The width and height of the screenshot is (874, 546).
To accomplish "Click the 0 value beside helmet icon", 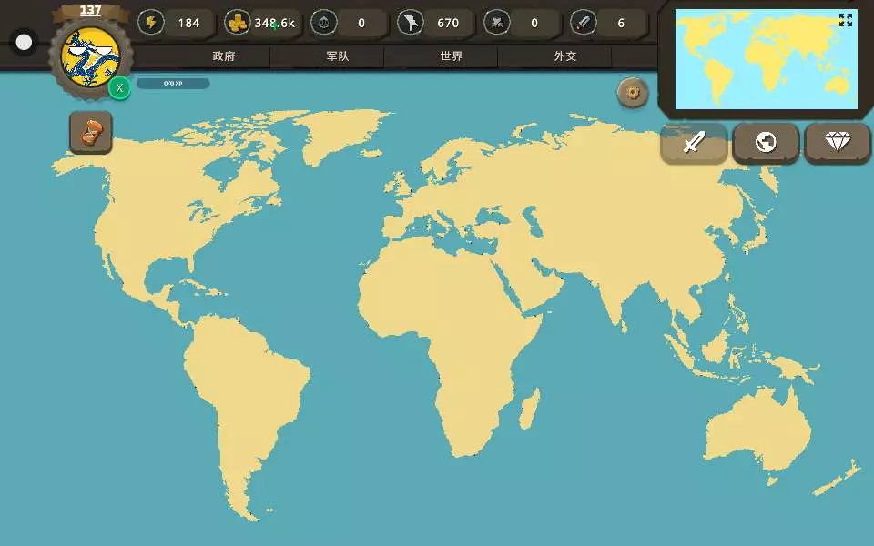I will coord(361,24).
